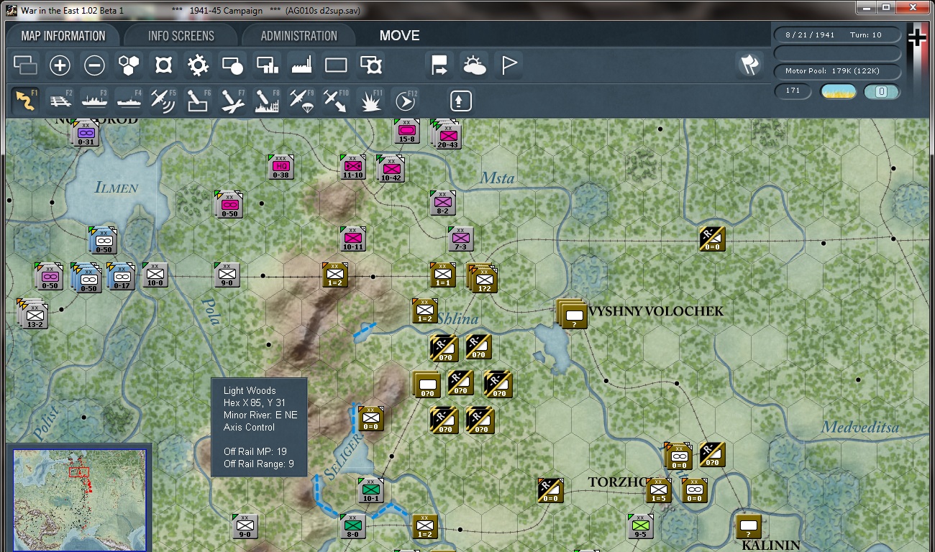The image size is (935, 552).
Task: Select the unit stack labeled 13-2
Action: tap(32, 313)
